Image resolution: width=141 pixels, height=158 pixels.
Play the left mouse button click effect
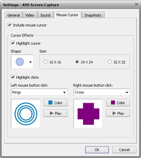[x=55, y=113]
